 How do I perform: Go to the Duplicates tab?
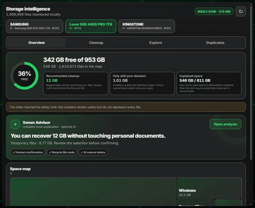pyautogui.click(x=215, y=43)
